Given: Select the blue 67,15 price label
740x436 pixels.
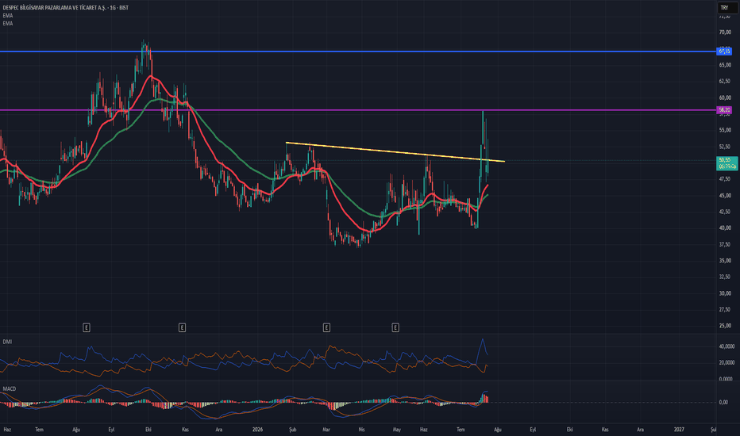Looking at the screenshot, I should (724, 51).
